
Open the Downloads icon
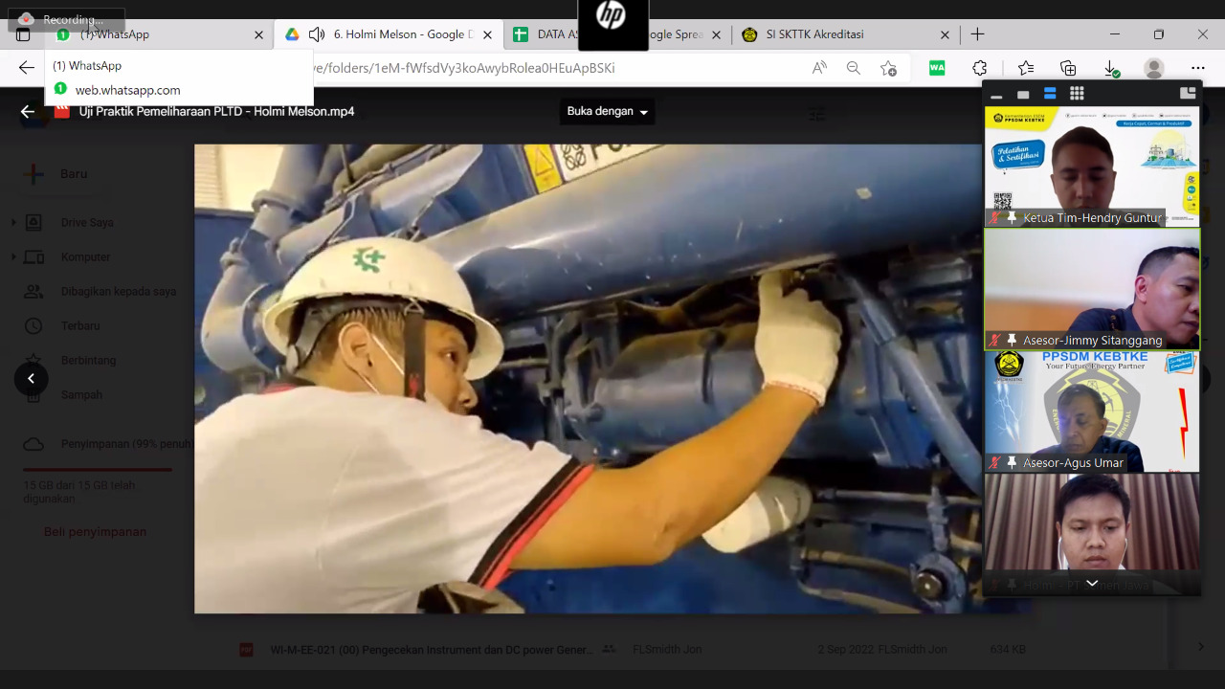pos(1111,68)
